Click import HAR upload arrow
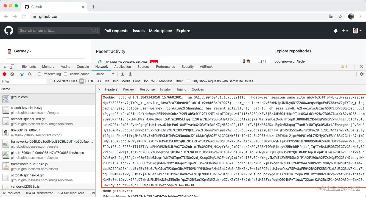Screen dimensions: 366x197 pyautogui.click(x=122, y=74)
